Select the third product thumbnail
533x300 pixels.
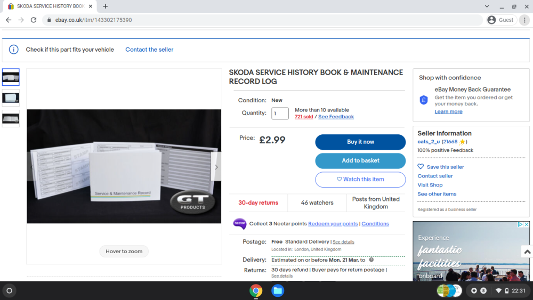11,119
